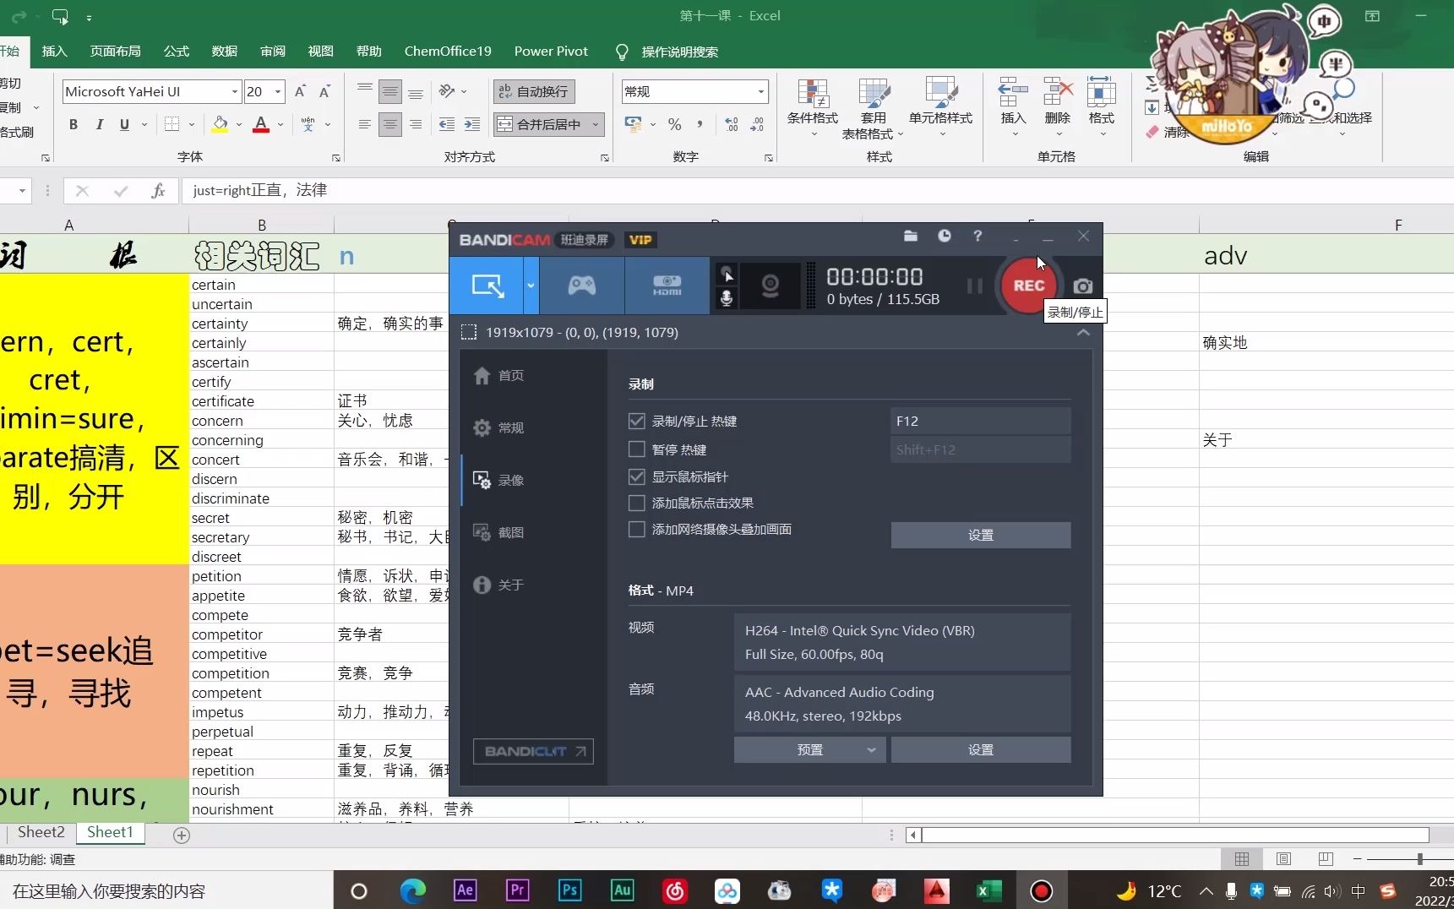Click Bandicam pause recording button
This screenshot has height=909, width=1454.
[x=974, y=286]
